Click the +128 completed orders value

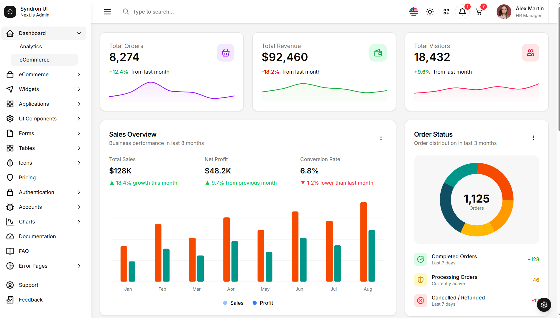(533, 259)
